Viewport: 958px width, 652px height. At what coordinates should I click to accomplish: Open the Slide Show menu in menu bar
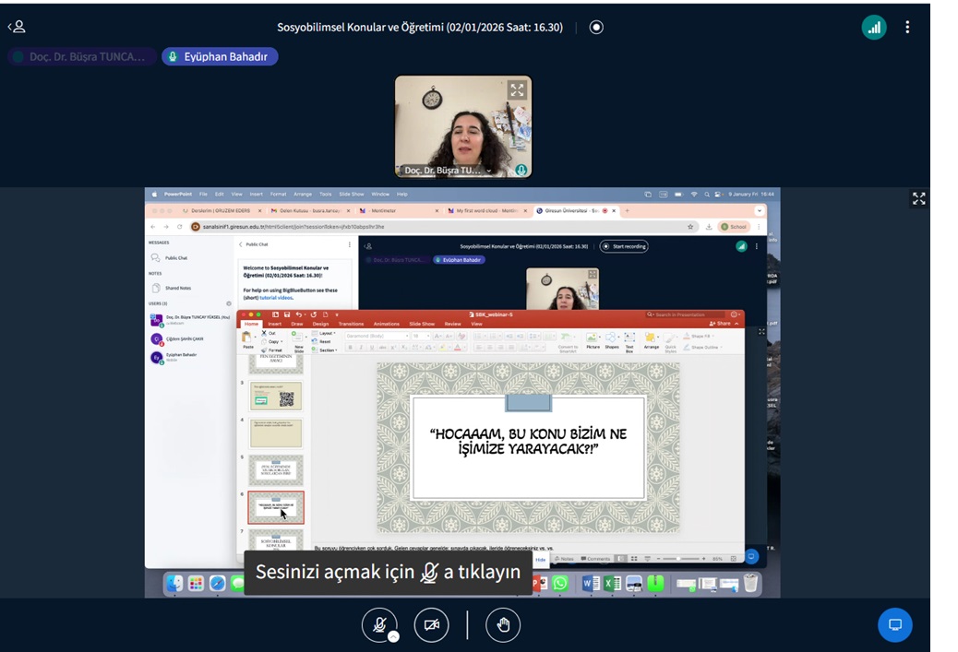click(351, 195)
